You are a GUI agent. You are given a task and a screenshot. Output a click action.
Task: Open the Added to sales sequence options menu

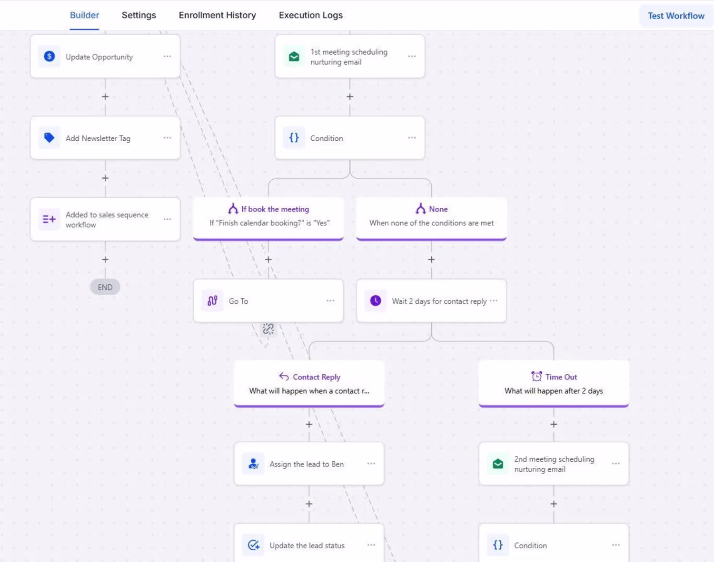pyautogui.click(x=167, y=219)
